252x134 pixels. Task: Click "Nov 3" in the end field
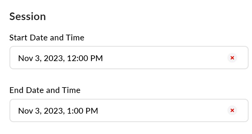29,111
